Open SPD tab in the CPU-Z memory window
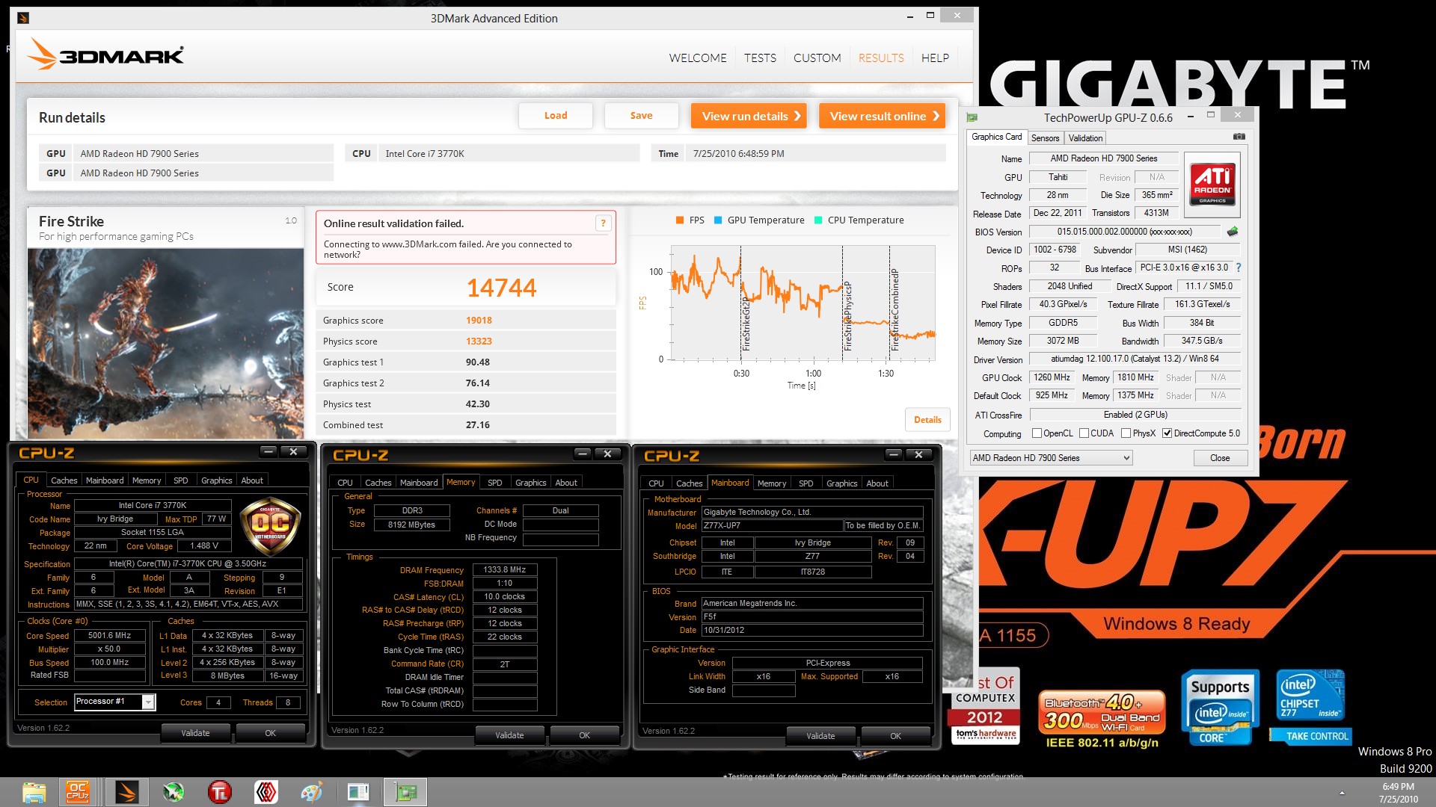The height and width of the screenshot is (807, 1436). (x=494, y=483)
